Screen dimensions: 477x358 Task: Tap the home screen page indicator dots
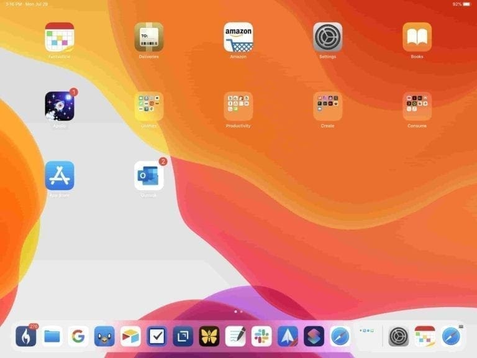(x=238, y=311)
